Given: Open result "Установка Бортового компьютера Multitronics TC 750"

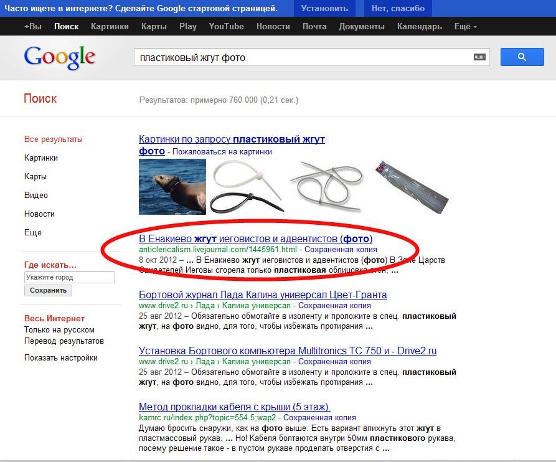Looking at the screenshot, I should pos(288,351).
